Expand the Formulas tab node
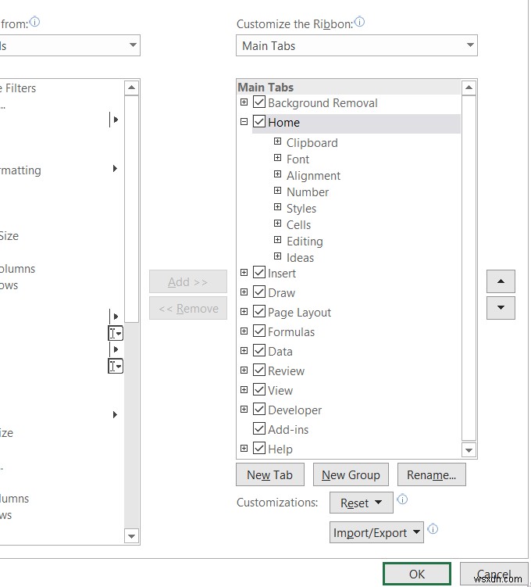Image resolution: width=531 pixels, height=587 pixels. coord(244,331)
